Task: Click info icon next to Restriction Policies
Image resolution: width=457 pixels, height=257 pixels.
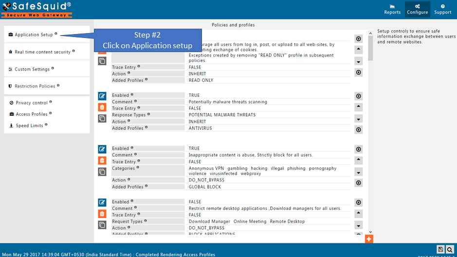Action: coord(58,85)
